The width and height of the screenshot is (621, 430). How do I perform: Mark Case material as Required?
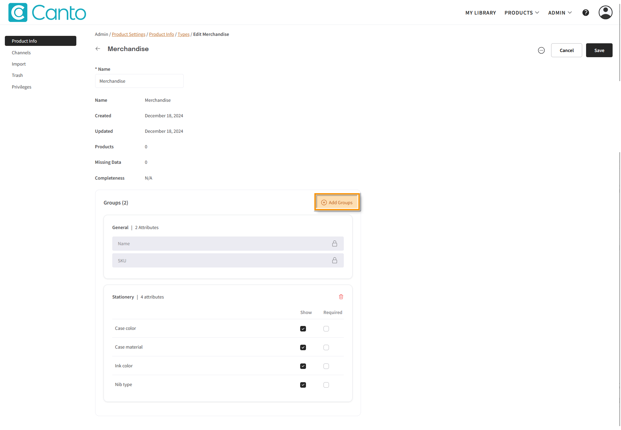(x=326, y=347)
